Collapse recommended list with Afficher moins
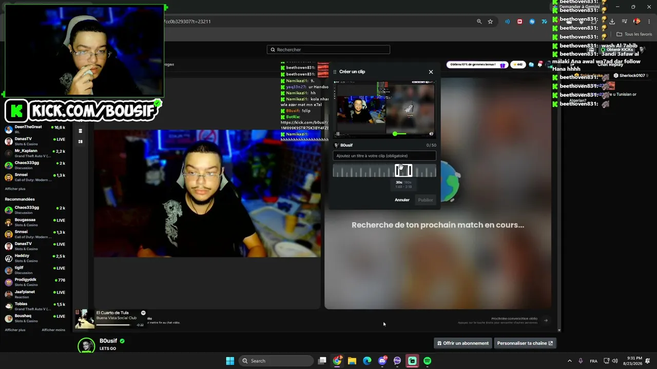This screenshot has height=369, width=657. click(x=53, y=330)
